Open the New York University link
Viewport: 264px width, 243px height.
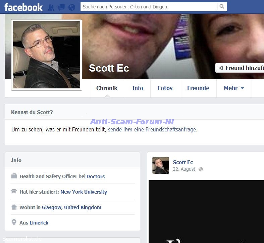pyautogui.click(x=84, y=192)
